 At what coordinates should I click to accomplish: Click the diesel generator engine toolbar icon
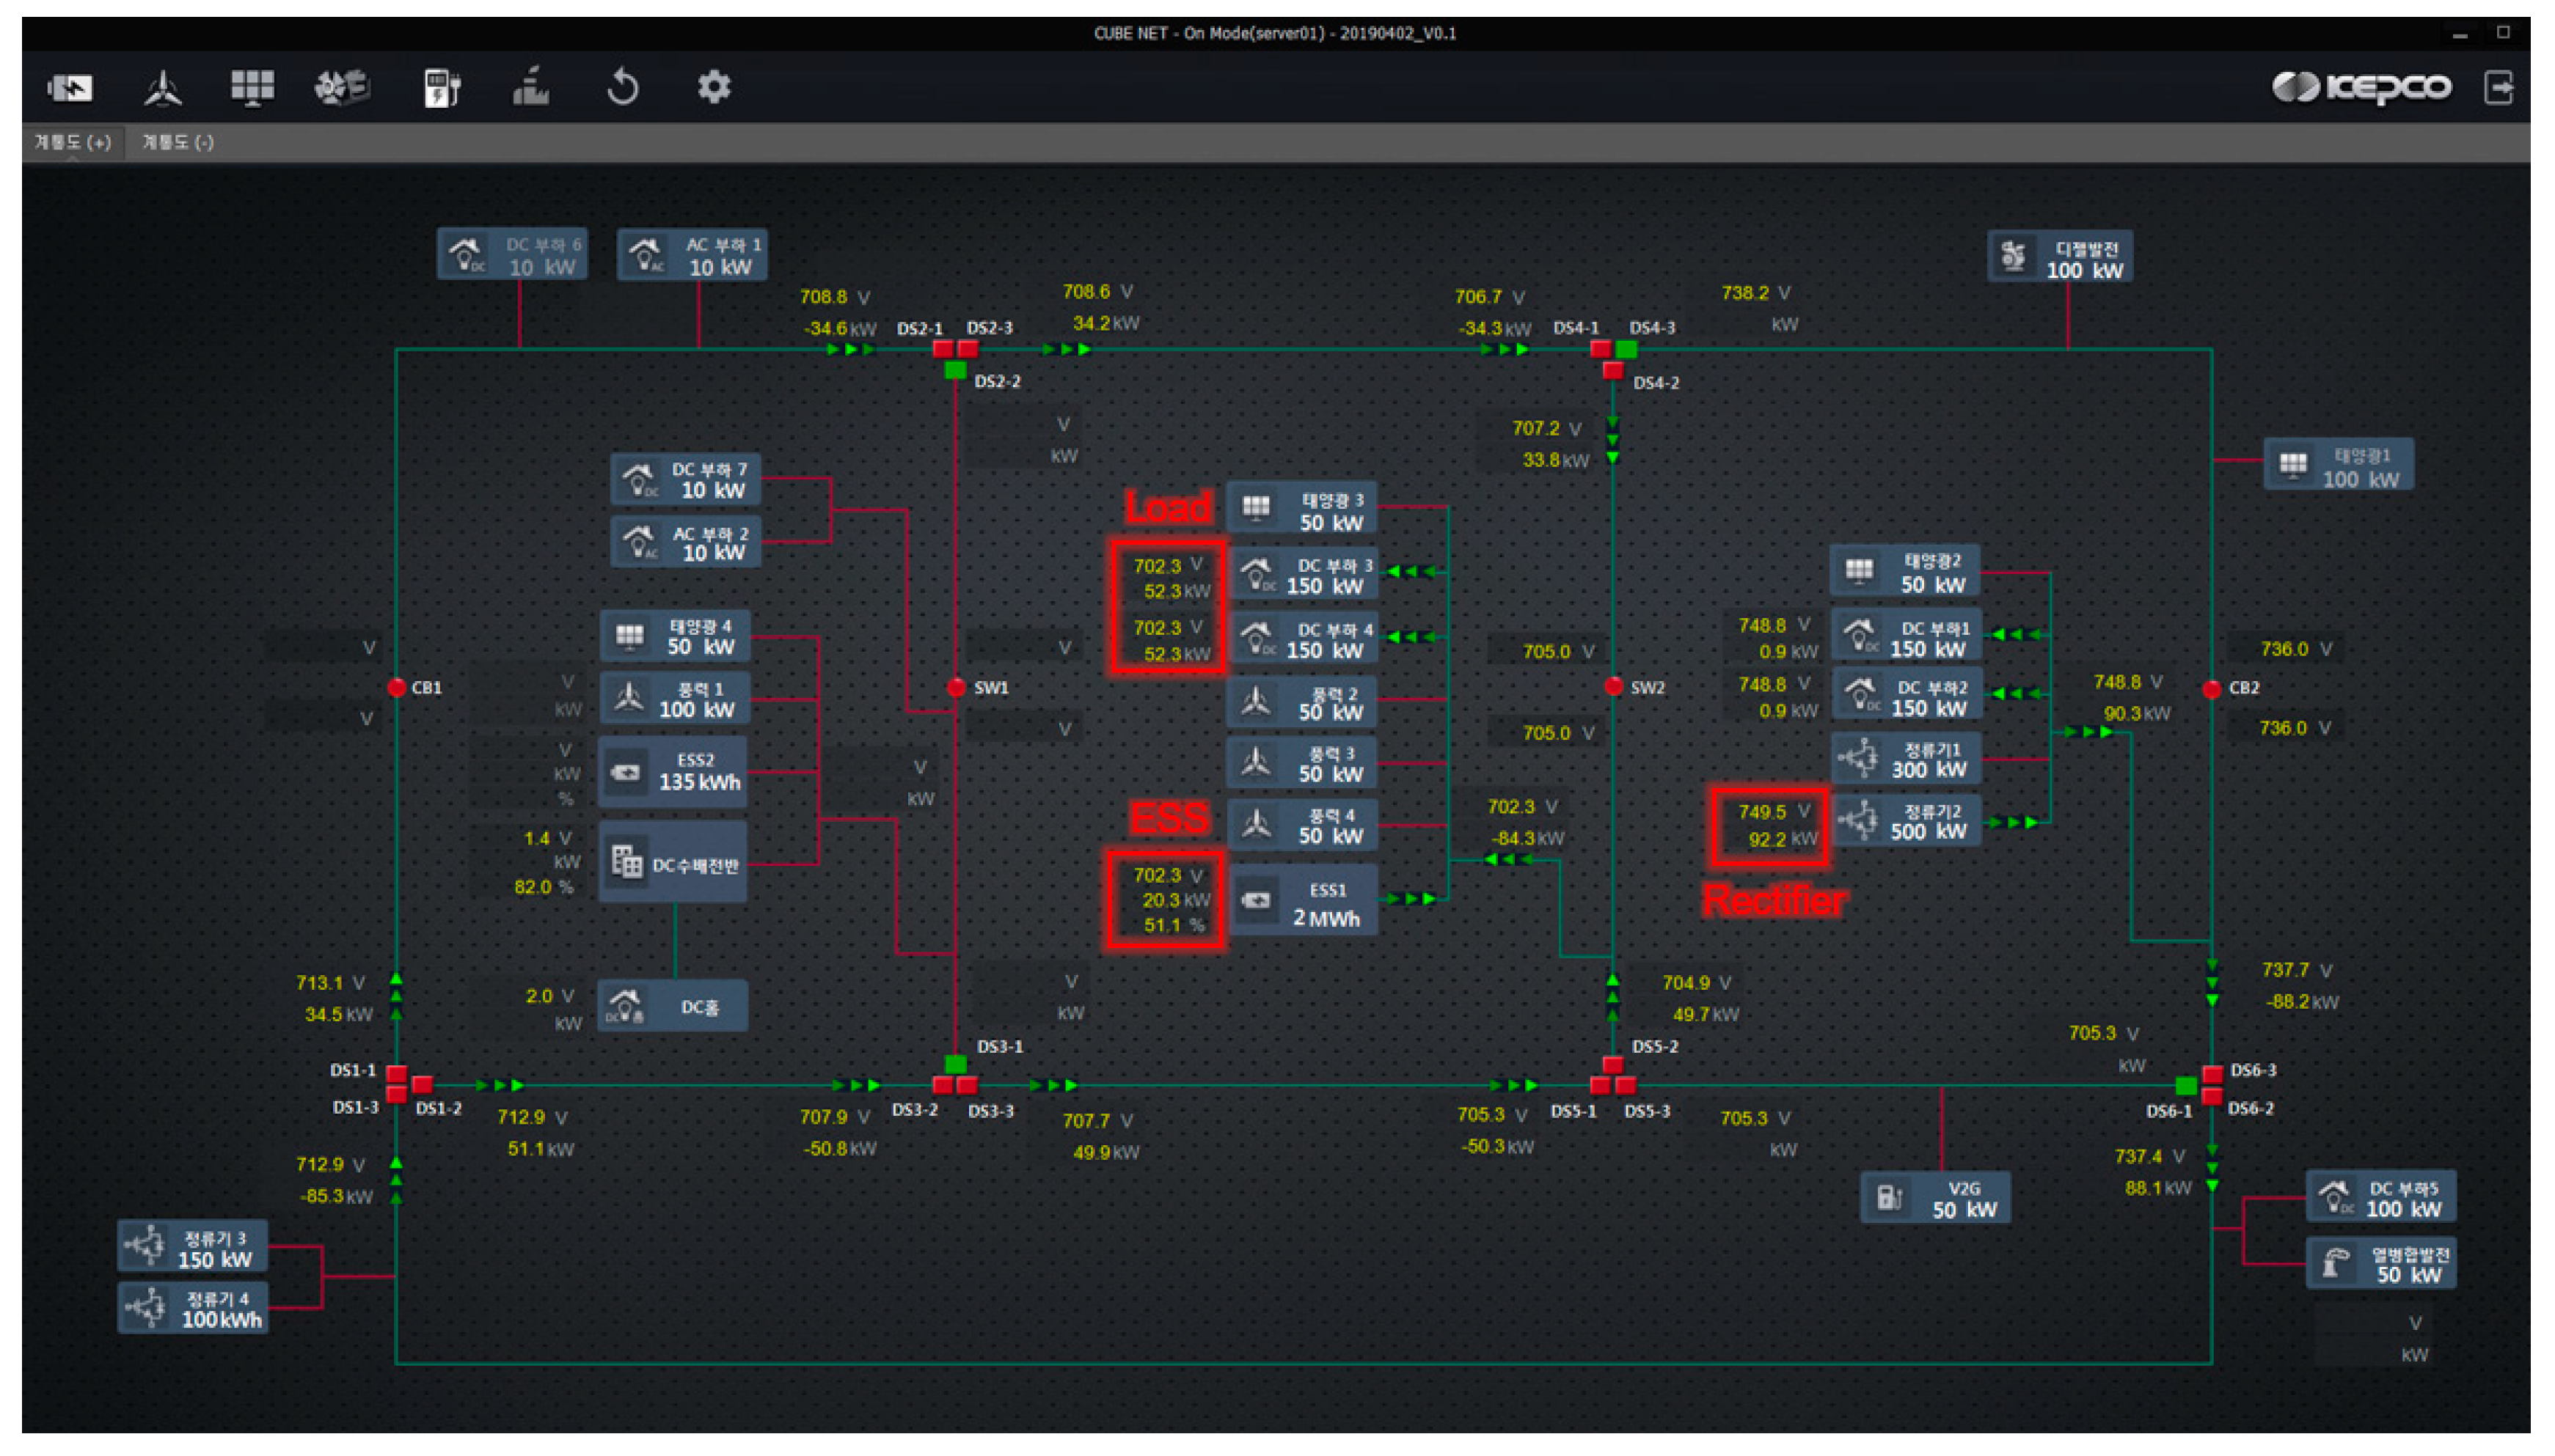(342, 88)
